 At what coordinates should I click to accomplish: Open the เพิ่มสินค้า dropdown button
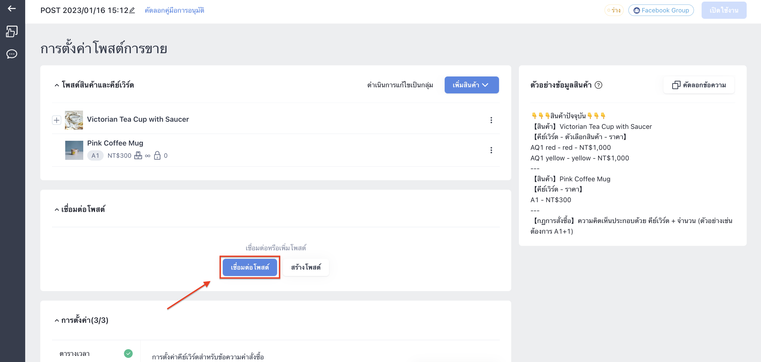point(471,85)
